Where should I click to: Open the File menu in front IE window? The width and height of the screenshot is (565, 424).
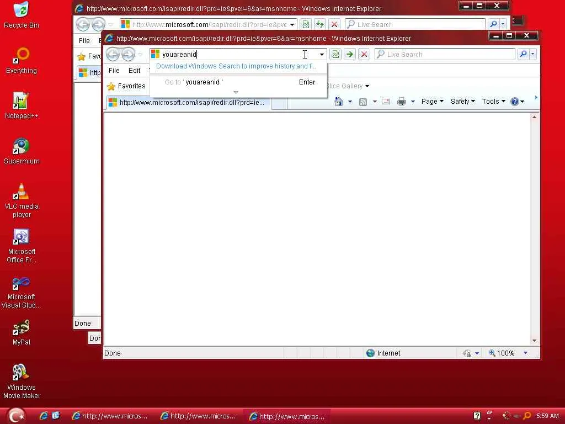pyautogui.click(x=114, y=71)
